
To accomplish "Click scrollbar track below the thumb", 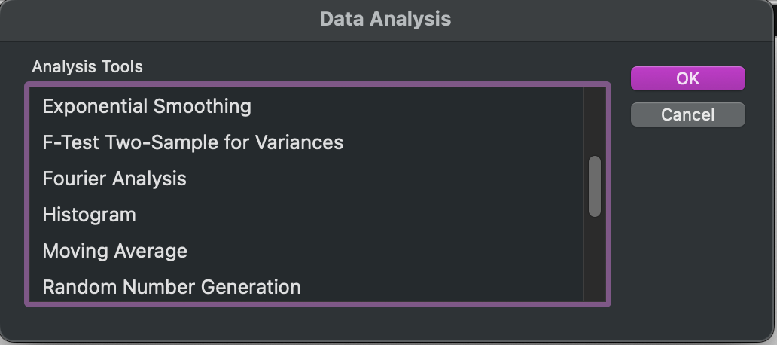I will point(595,259).
